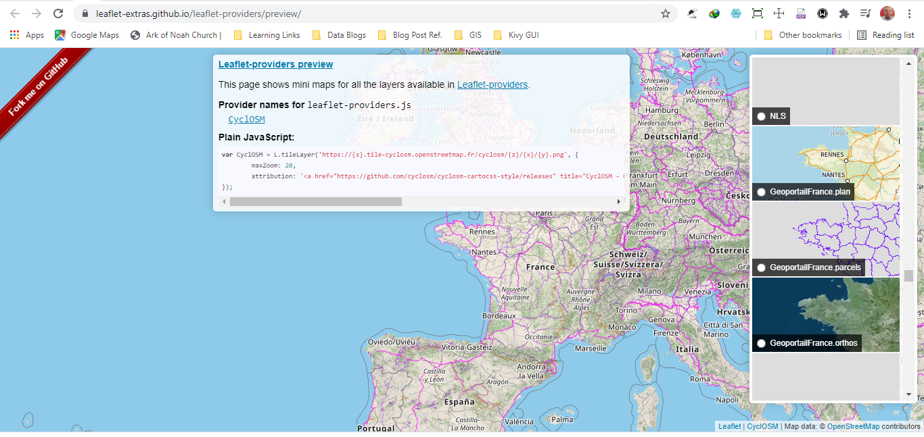Click the browser forward arrow
924x437 pixels.
37,14
